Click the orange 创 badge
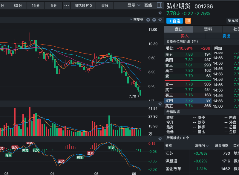The height and width of the screenshot is (175, 239). [x=188, y=21]
